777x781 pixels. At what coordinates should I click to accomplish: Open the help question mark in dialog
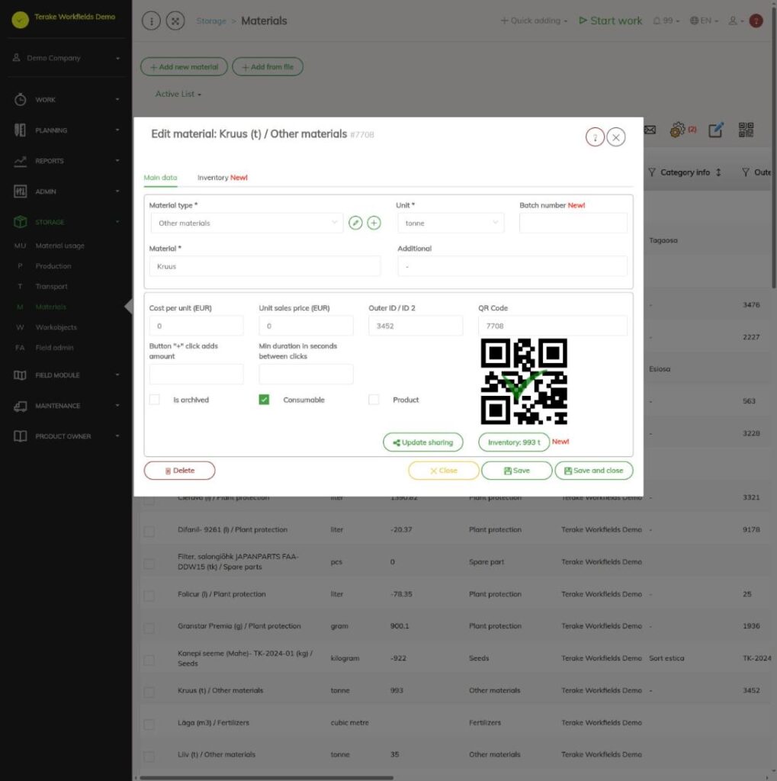coord(595,137)
